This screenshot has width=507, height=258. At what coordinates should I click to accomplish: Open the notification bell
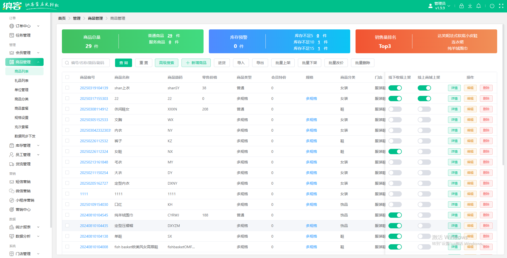click(479, 6)
